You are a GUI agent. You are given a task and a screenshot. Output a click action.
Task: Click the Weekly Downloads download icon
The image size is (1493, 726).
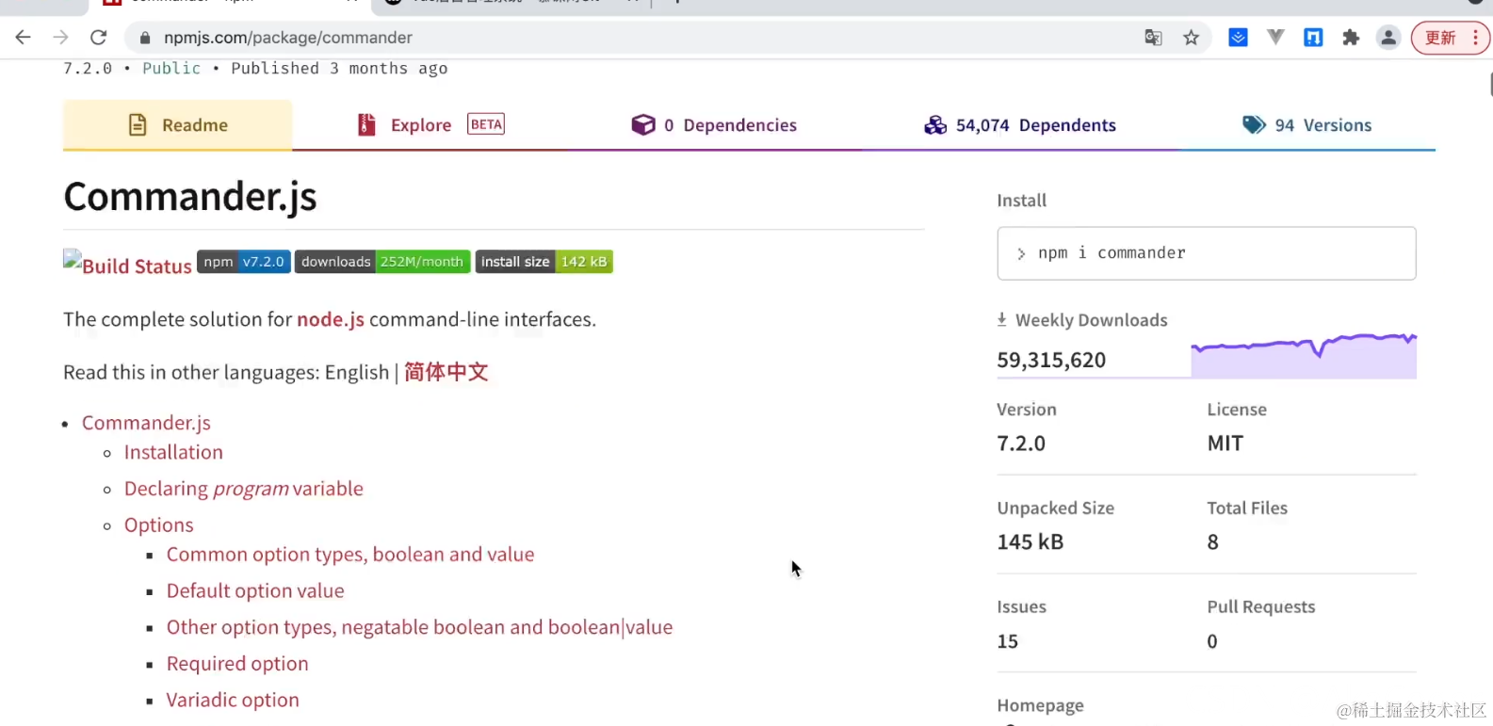click(1002, 320)
